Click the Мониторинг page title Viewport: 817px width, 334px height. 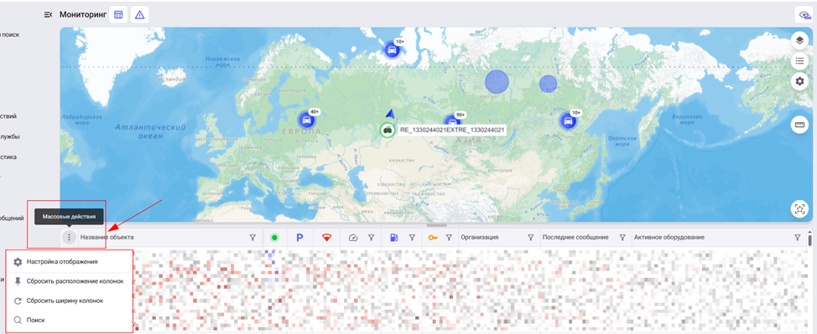click(x=83, y=14)
